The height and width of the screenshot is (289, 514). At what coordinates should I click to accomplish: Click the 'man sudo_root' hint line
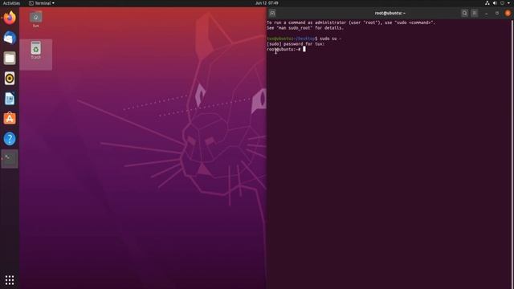tap(305, 28)
